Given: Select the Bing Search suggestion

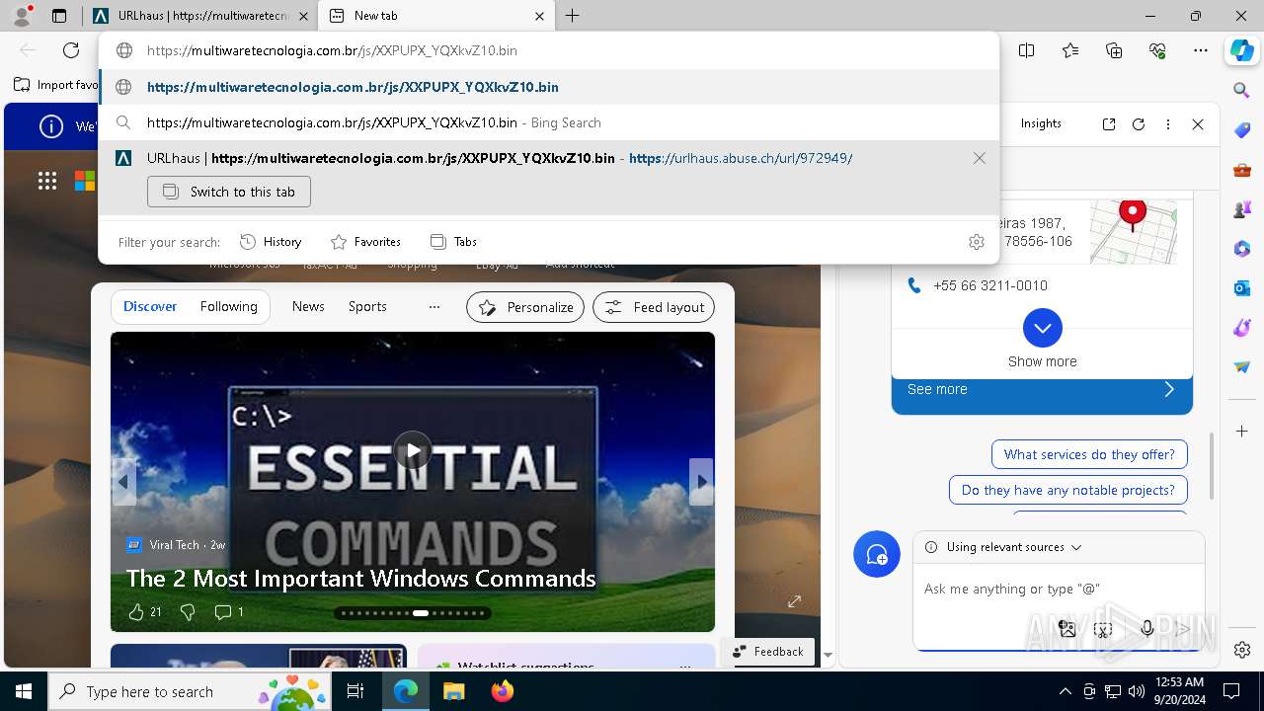Looking at the screenshot, I should pos(549,122).
